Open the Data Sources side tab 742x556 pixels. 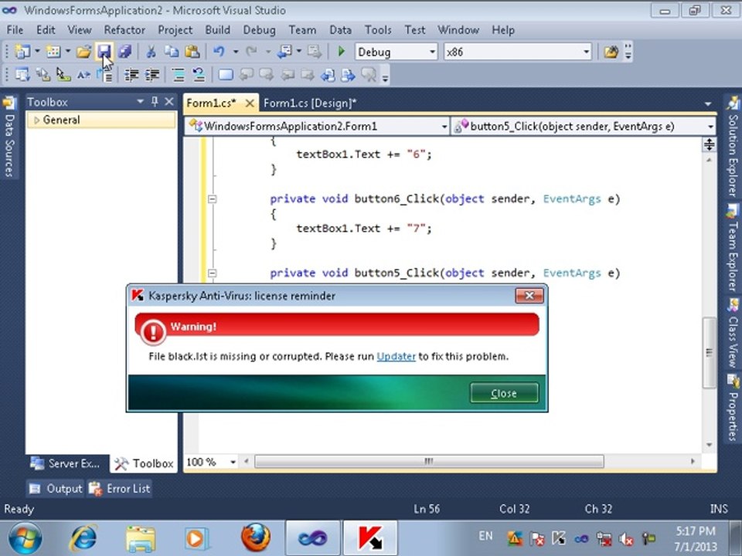[9, 136]
